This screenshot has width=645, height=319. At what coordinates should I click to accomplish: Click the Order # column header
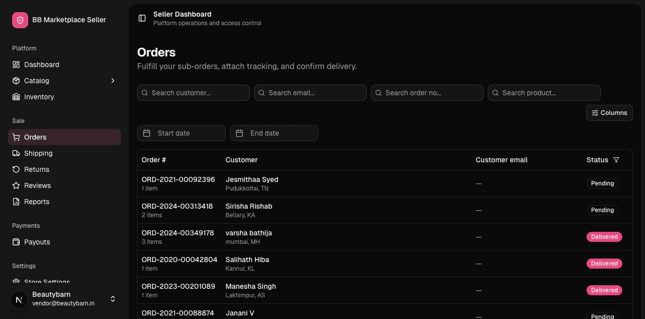[x=154, y=160]
